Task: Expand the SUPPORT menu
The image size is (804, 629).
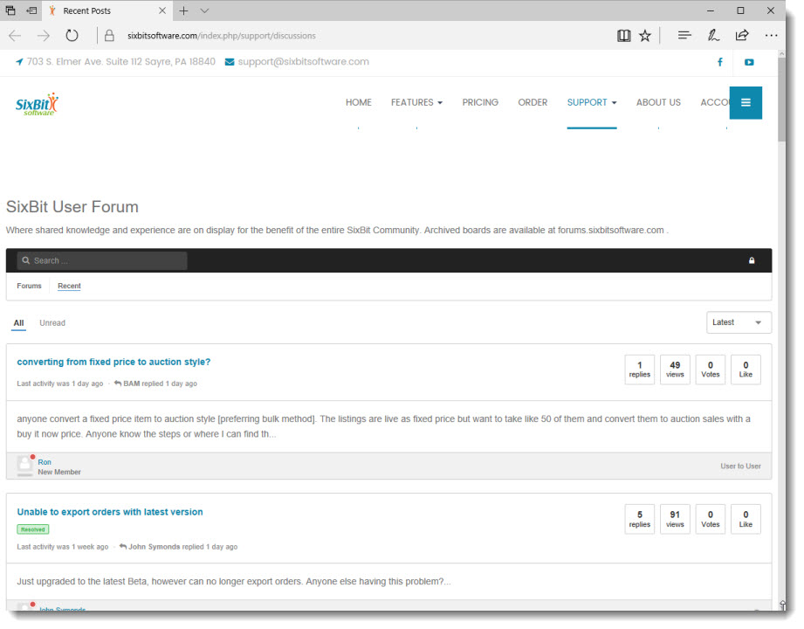Action: pyautogui.click(x=592, y=102)
